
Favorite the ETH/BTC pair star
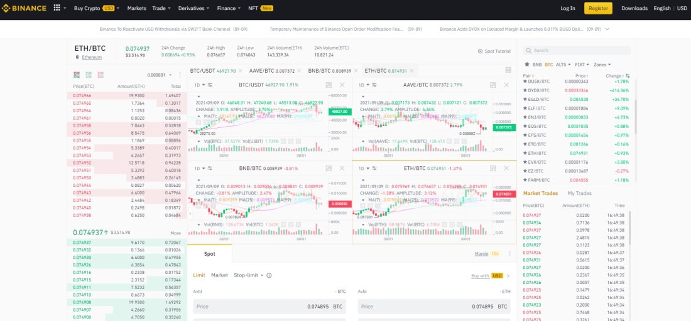525,153
